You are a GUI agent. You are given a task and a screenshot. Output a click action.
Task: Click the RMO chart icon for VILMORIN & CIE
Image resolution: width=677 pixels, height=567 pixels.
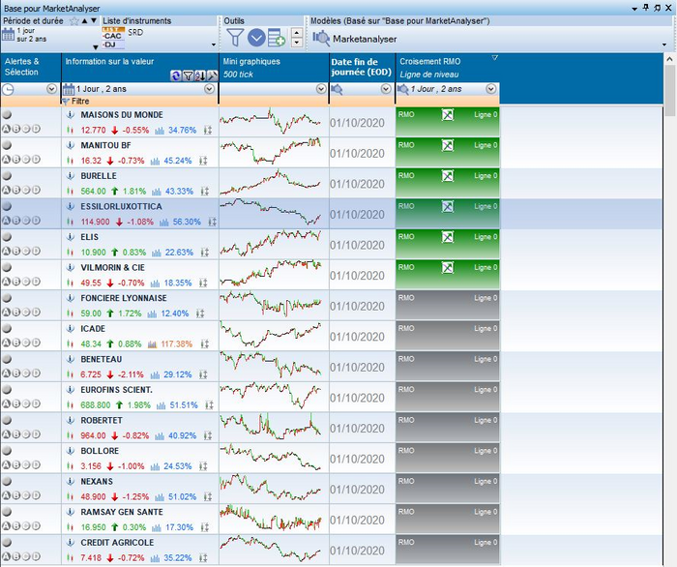(x=448, y=267)
